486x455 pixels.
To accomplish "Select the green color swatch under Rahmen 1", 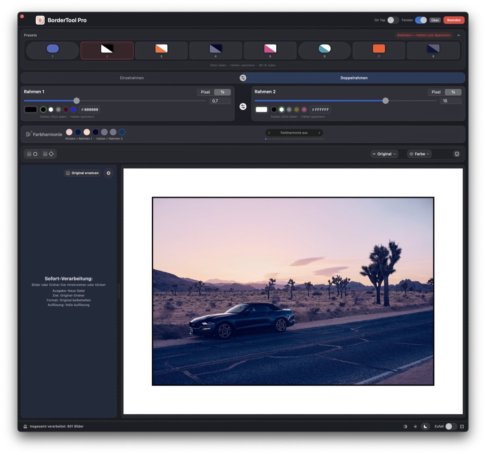I will tap(43, 109).
